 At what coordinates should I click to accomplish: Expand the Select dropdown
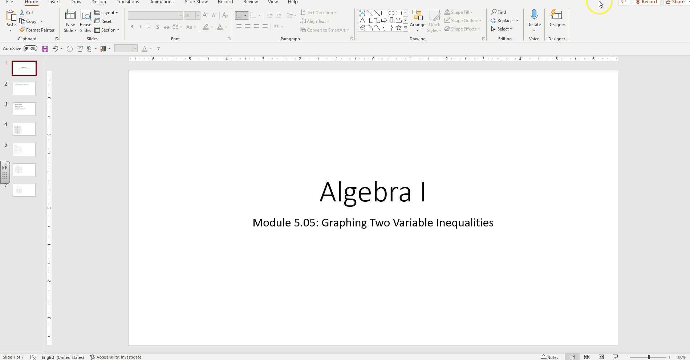tap(502, 29)
